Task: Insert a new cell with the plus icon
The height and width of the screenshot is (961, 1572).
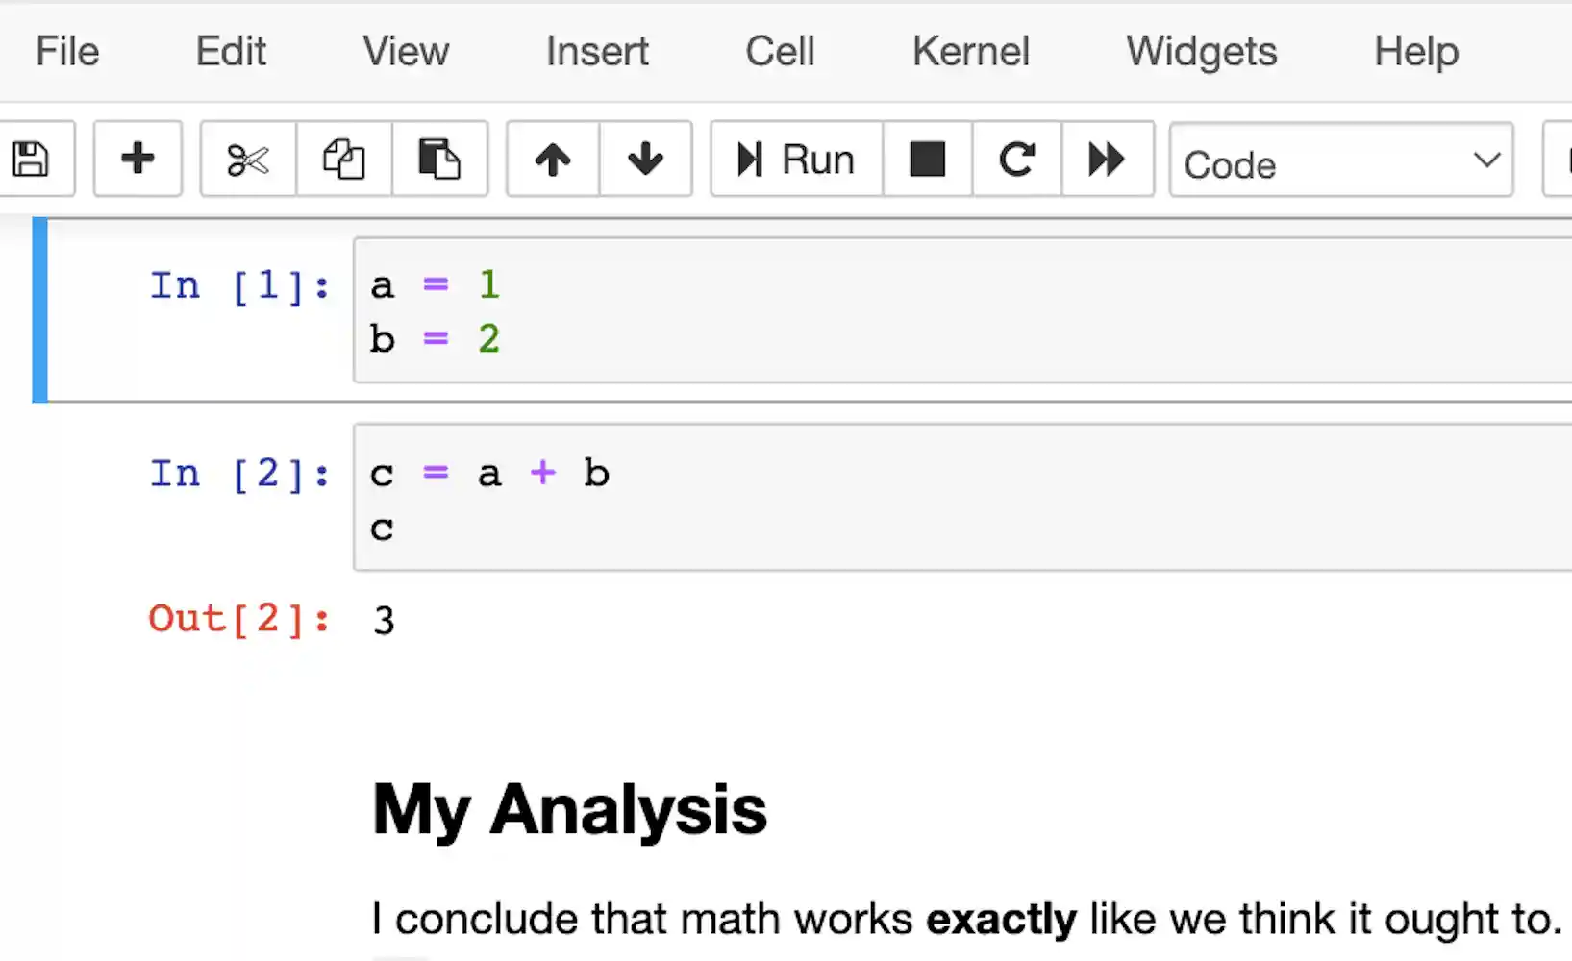Action: (x=137, y=159)
